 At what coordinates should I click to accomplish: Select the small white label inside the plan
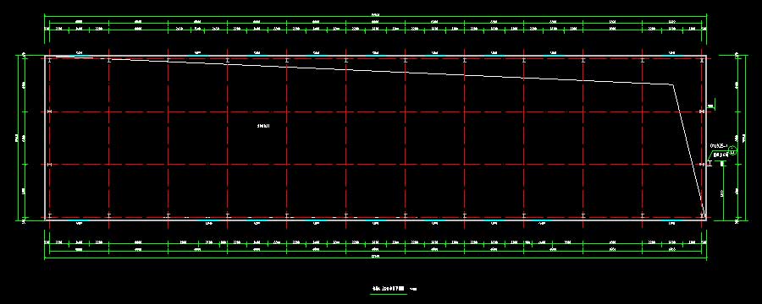tap(263, 126)
